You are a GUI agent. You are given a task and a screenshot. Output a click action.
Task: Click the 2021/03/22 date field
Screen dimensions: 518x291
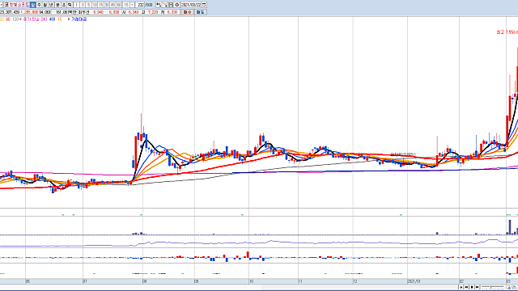tap(191, 5)
